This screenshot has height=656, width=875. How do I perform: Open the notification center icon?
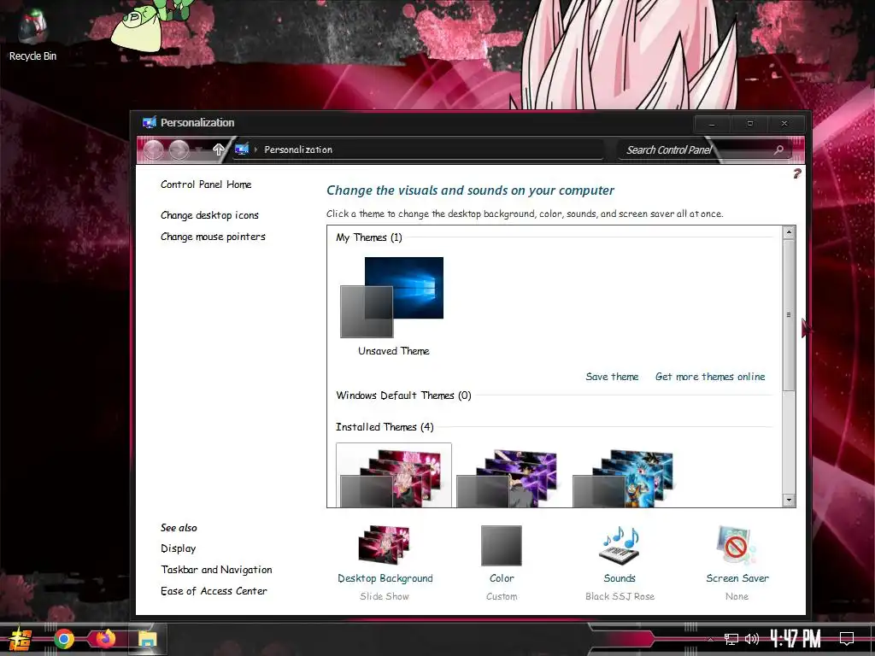click(x=847, y=639)
